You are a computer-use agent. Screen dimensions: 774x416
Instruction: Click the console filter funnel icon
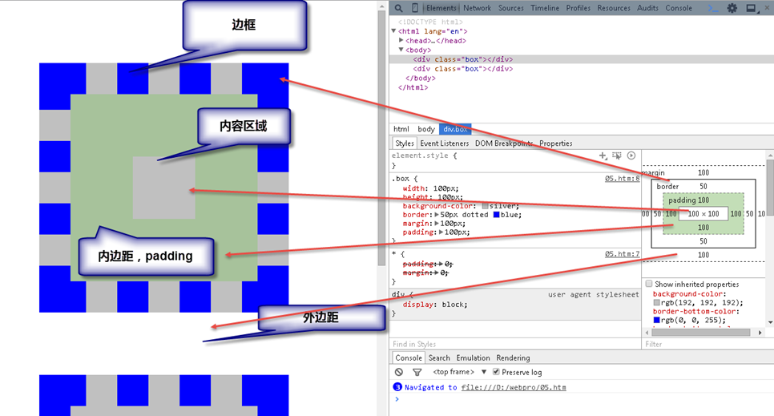coord(417,372)
